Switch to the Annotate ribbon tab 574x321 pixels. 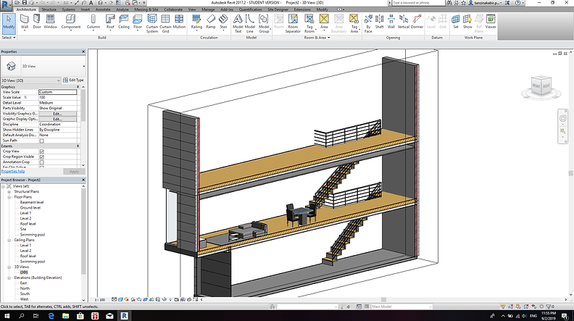click(x=103, y=9)
